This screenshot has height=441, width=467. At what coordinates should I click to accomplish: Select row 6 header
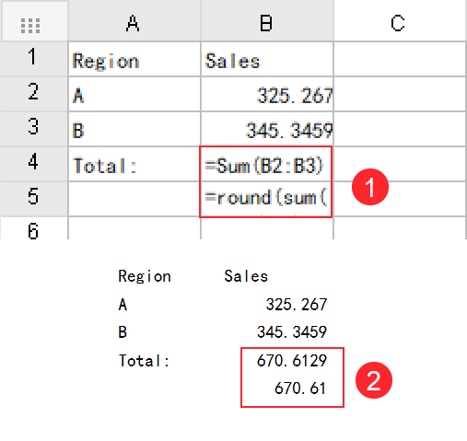click(34, 228)
